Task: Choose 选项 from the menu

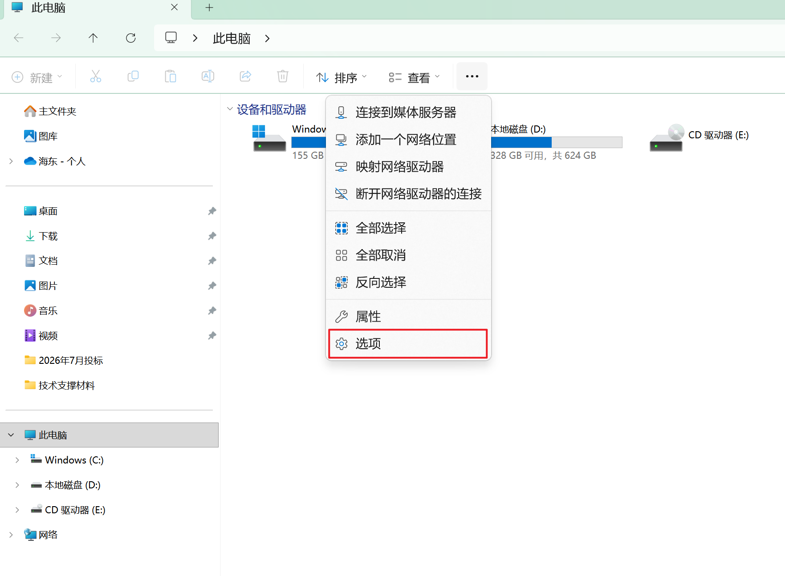Action: point(408,344)
